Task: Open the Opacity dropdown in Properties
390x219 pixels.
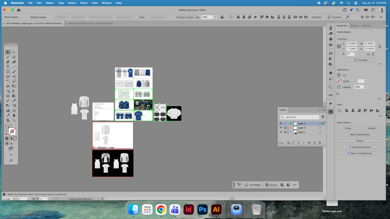Action: point(366,87)
